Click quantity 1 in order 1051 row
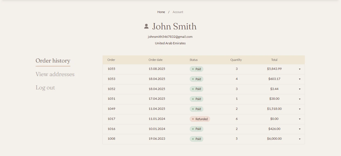Image resolution: width=341 pixels, height=156 pixels. 237,99
